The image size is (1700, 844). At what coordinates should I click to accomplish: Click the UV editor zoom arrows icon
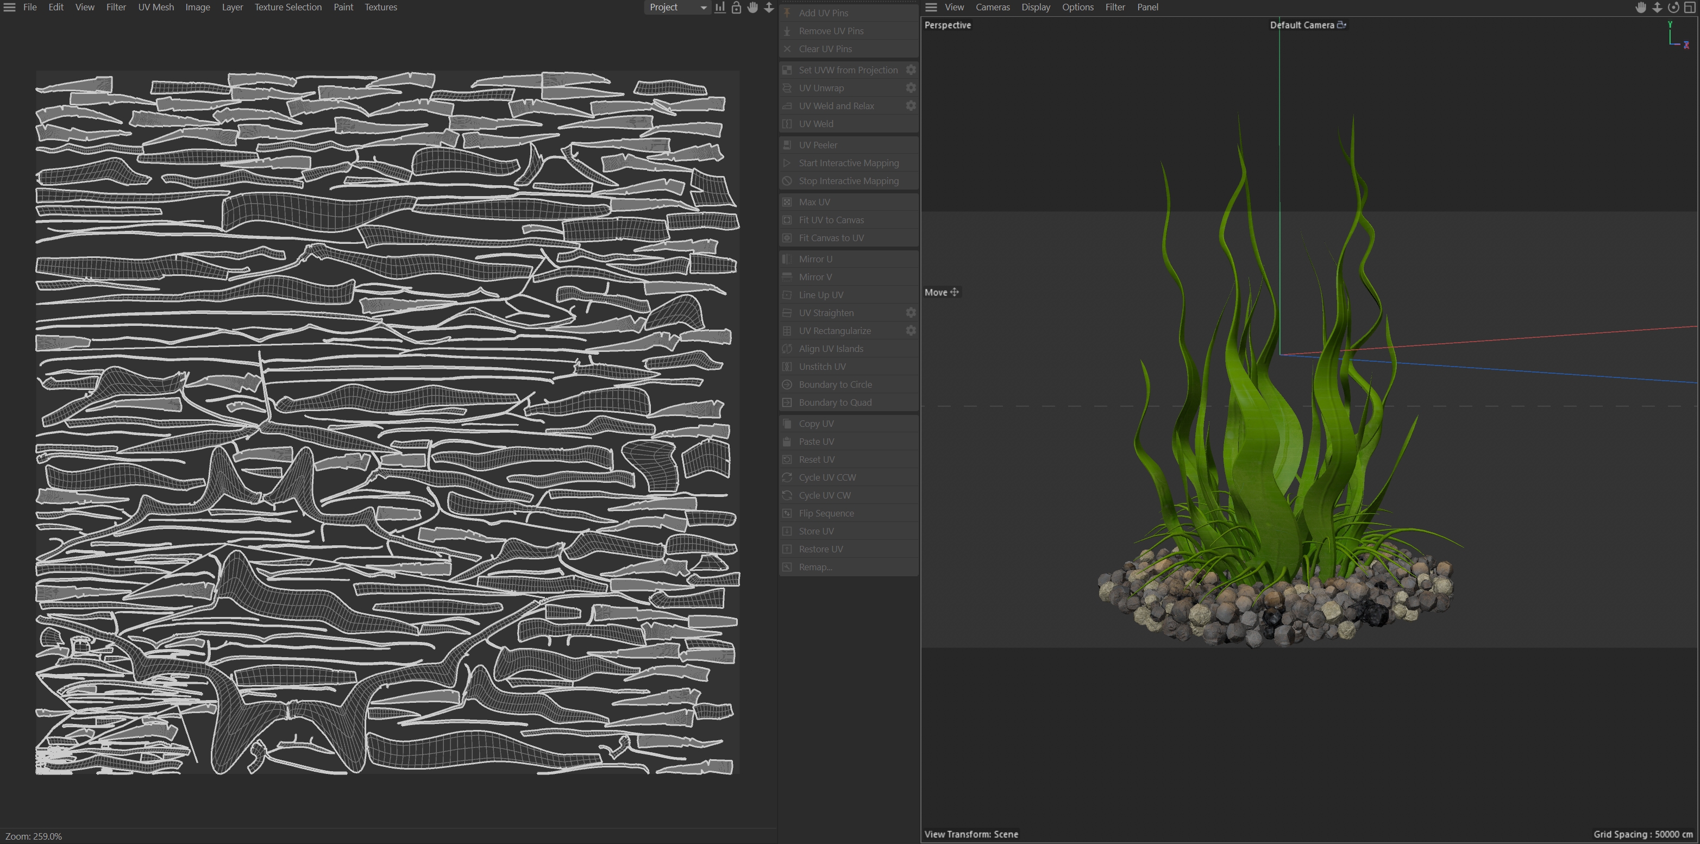point(769,7)
